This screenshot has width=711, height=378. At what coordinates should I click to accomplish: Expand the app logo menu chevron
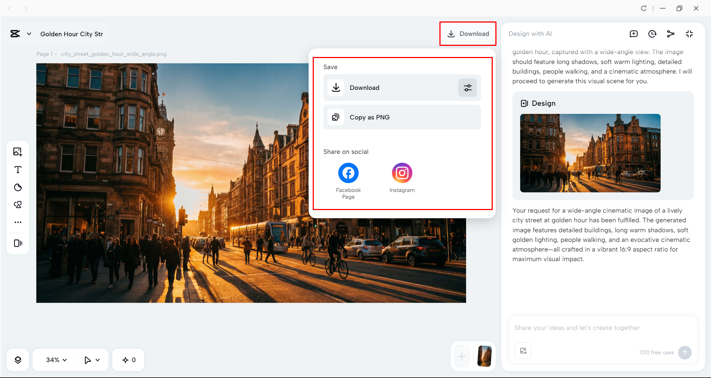(29, 34)
